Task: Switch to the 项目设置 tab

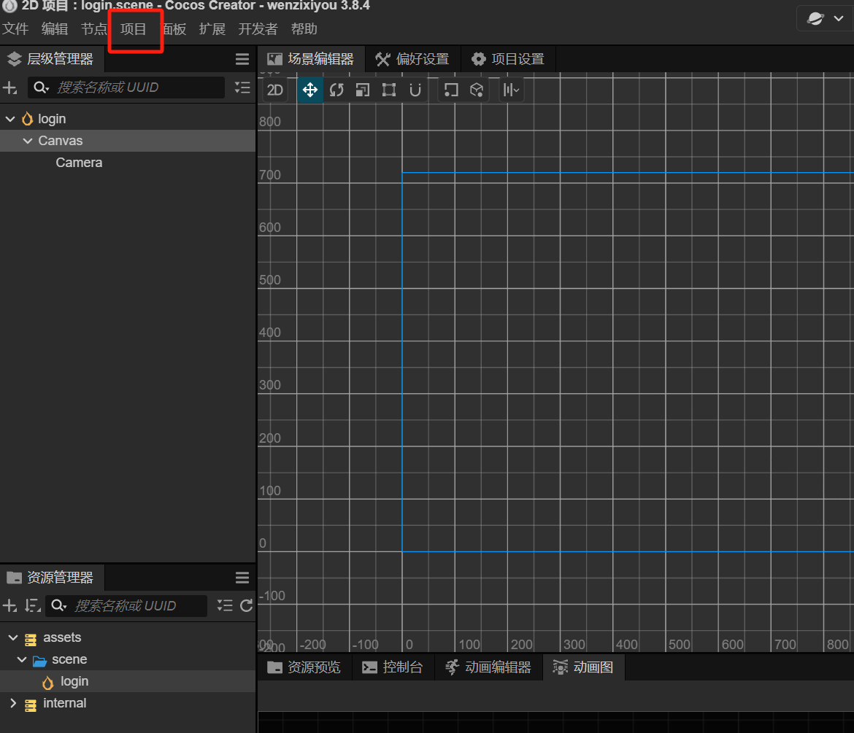Action: [507, 59]
